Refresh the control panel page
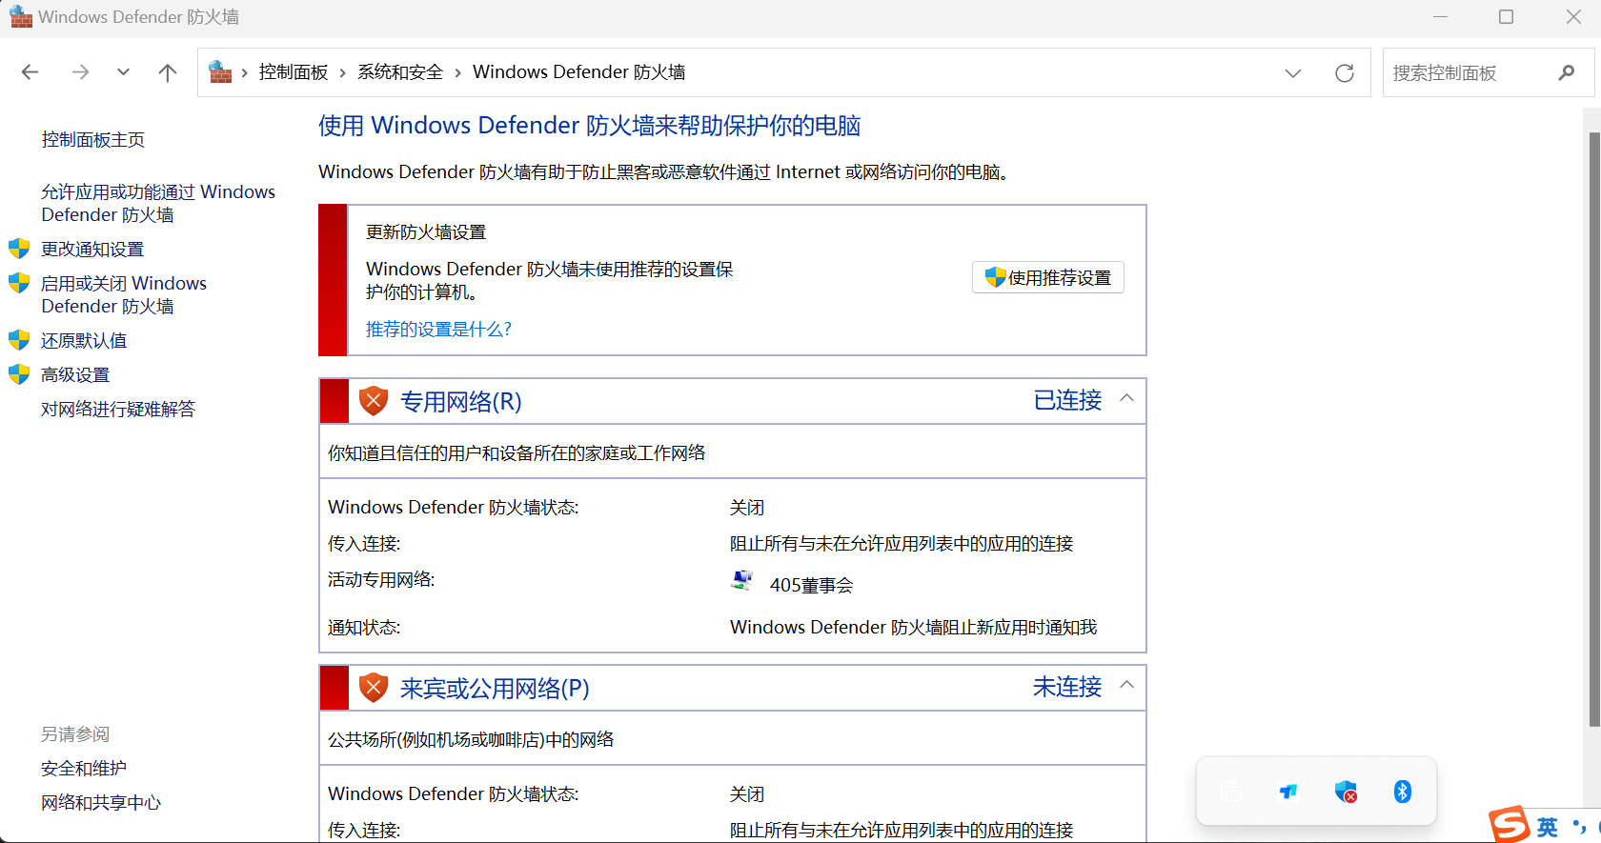This screenshot has height=843, width=1601. 1345,73
